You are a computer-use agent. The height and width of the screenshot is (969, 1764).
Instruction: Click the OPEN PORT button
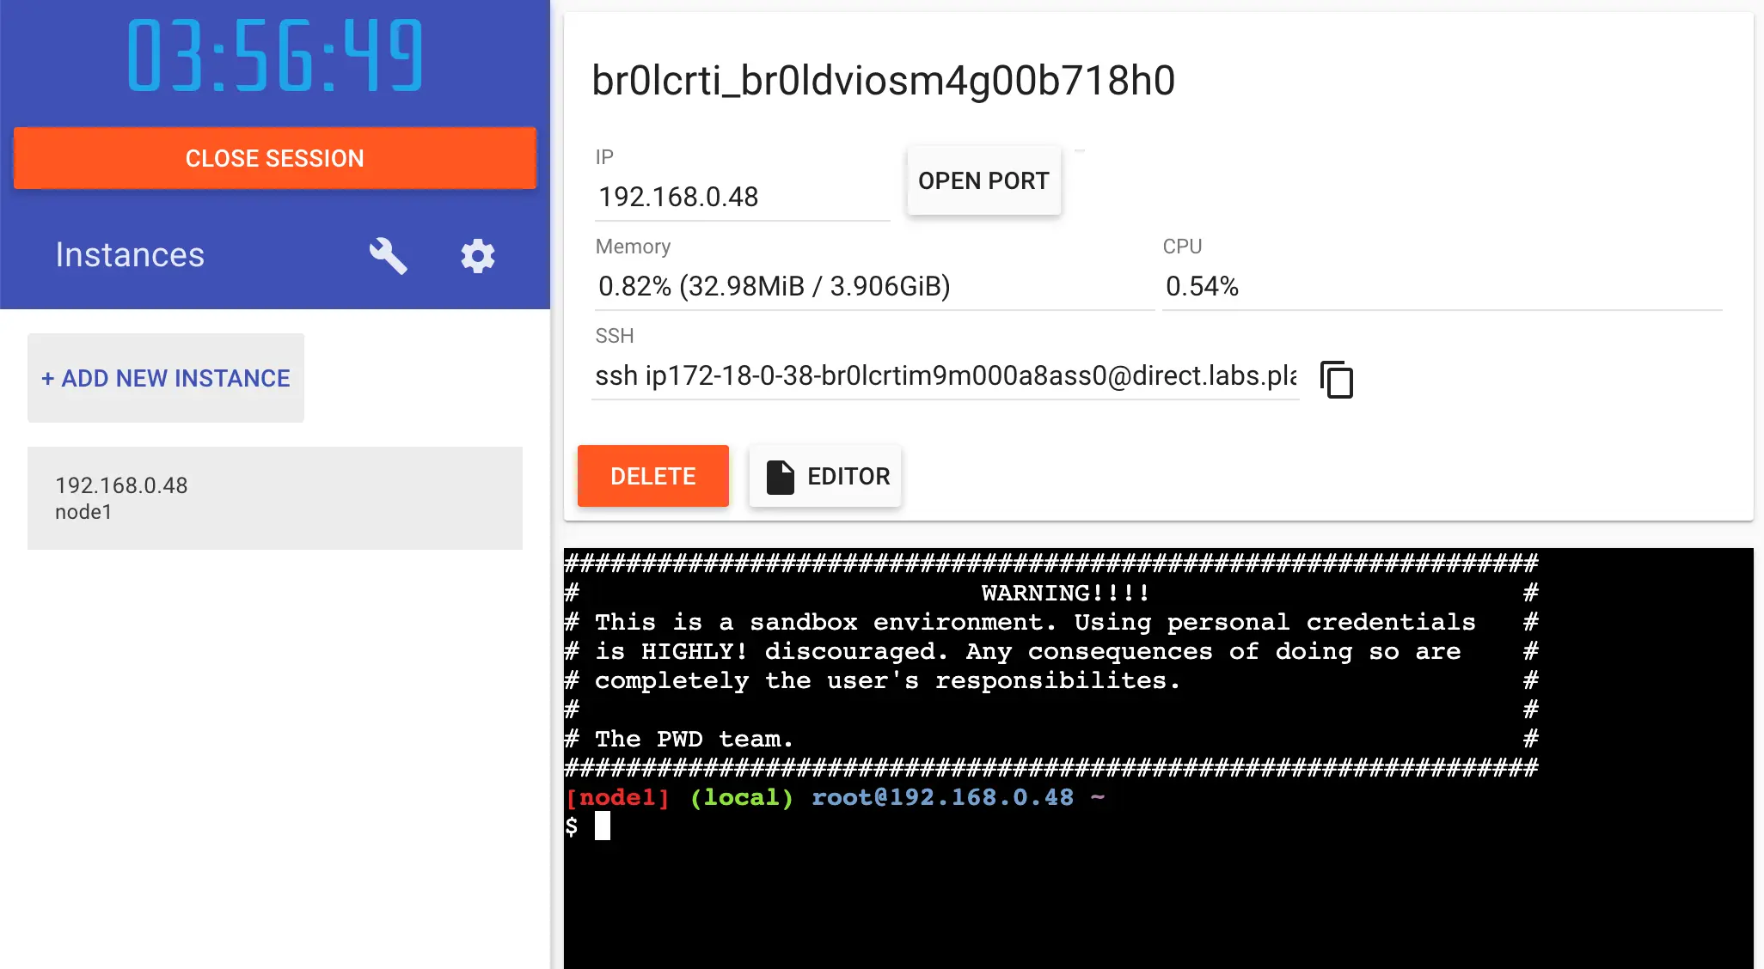983,180
